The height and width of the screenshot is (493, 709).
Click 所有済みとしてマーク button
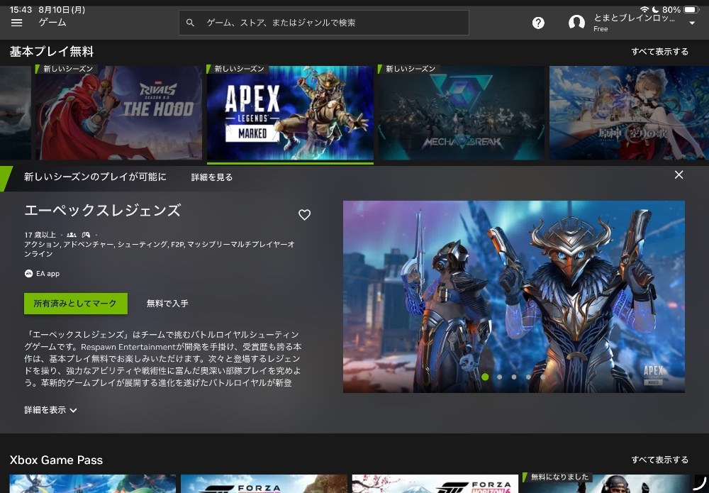[76, 304]
